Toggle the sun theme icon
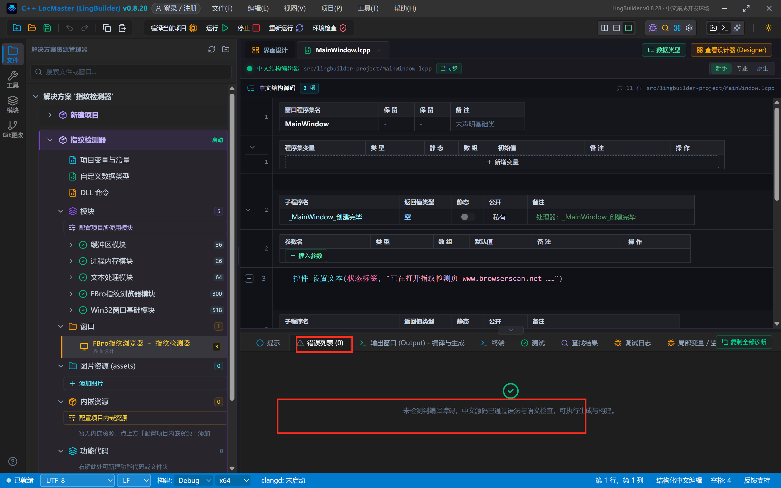Viewport: 781px width, 488px height. pyautogui.click(x=769, y=28)
